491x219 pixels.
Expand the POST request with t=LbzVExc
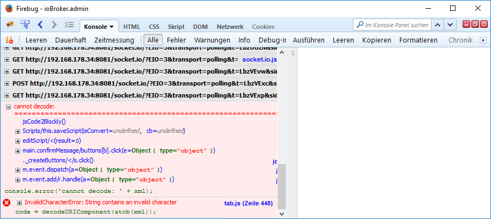(7, 84)
